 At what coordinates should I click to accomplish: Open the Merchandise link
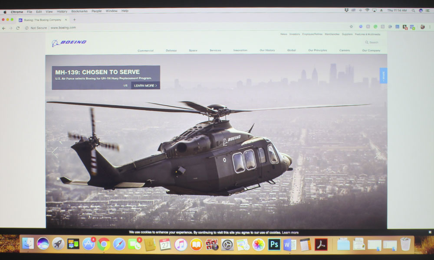click(x=332, y=34)
